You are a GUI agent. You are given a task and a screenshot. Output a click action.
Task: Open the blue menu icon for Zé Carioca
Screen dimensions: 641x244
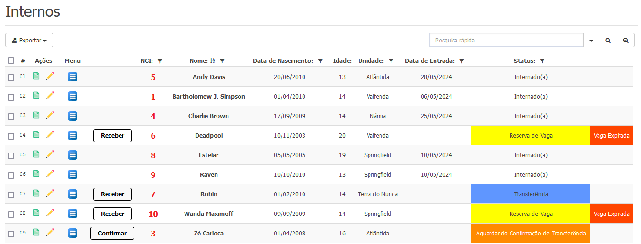click(73, 233)
